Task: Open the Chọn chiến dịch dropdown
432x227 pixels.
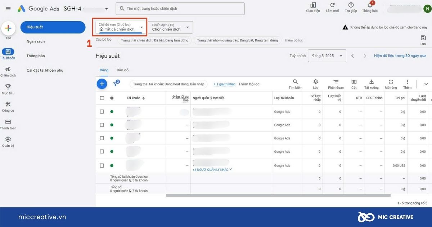Action: click(170, 27)
